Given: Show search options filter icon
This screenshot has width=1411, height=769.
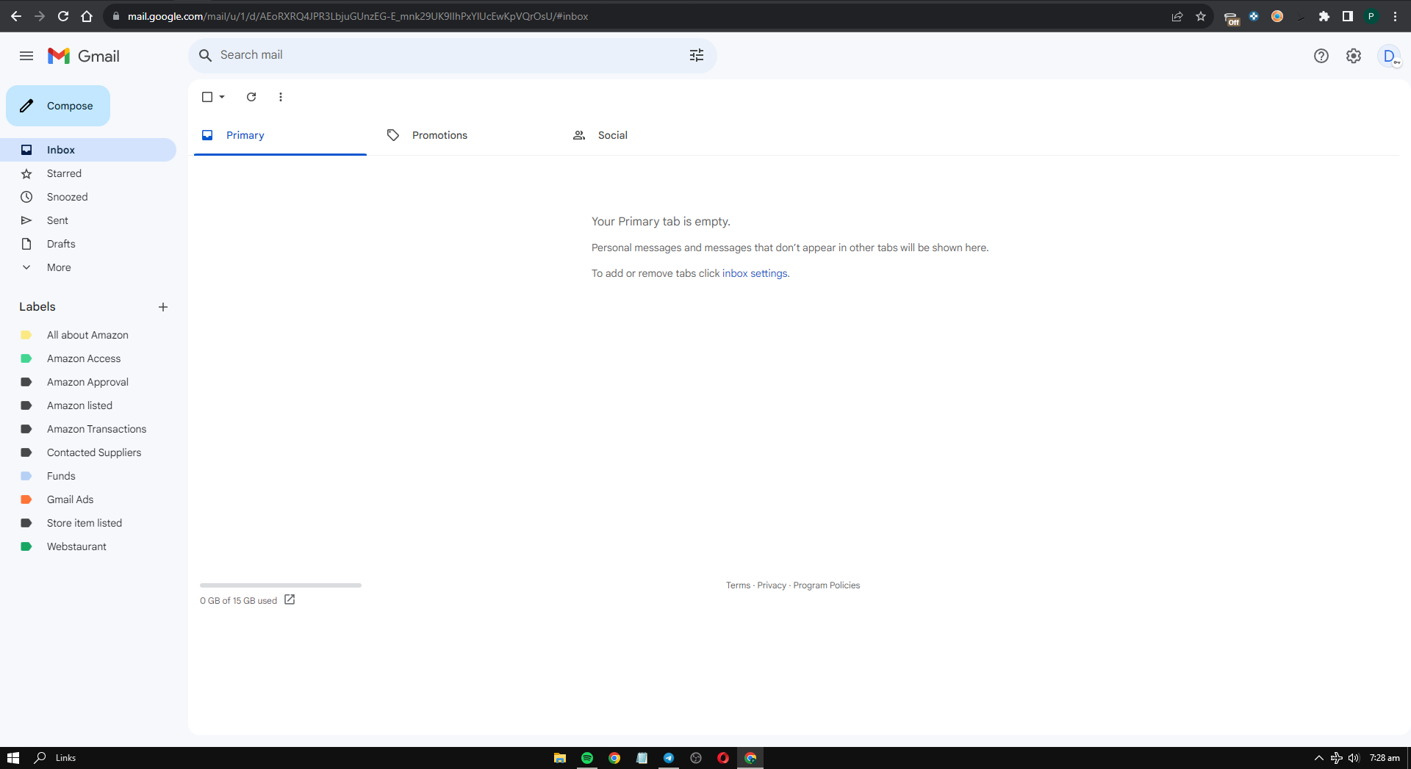Looking at the screenshot, I should pyautogui.click(x=697, y=55).
